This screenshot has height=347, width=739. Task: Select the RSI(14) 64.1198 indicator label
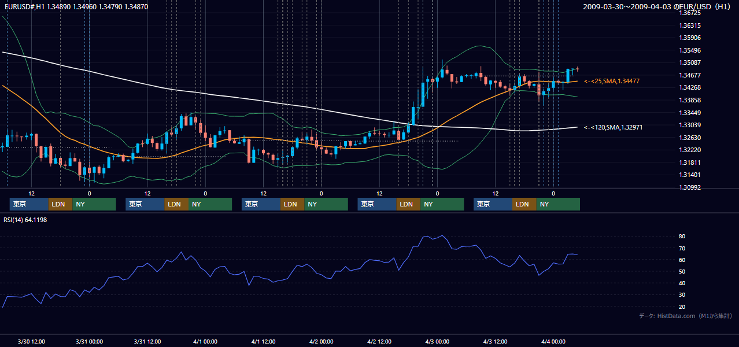click(x=25, y=220)
